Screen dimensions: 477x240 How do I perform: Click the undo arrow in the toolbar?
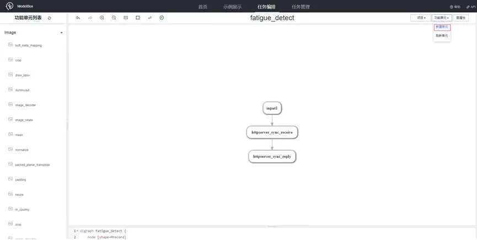[x=78, y=18]
